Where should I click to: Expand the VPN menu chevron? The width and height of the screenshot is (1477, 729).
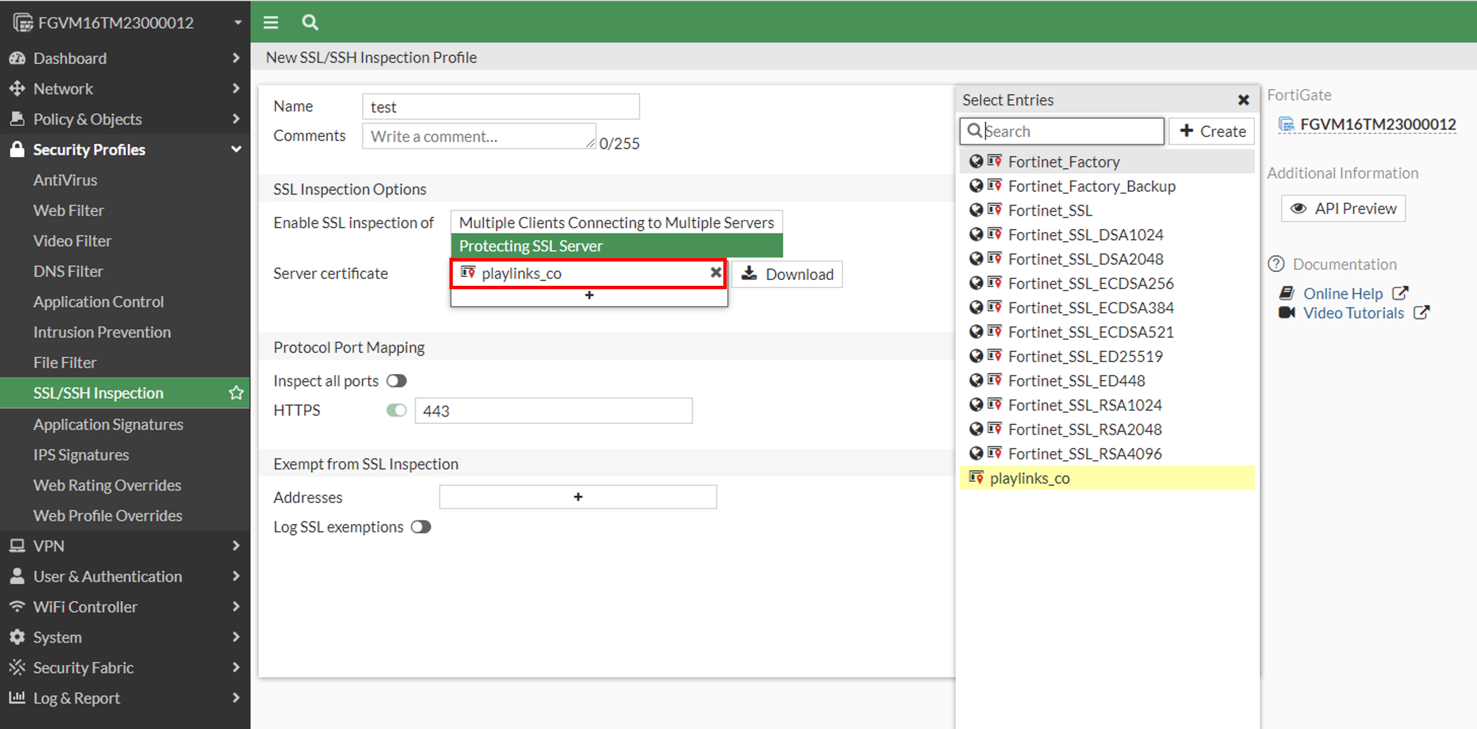tap(236, 545)
